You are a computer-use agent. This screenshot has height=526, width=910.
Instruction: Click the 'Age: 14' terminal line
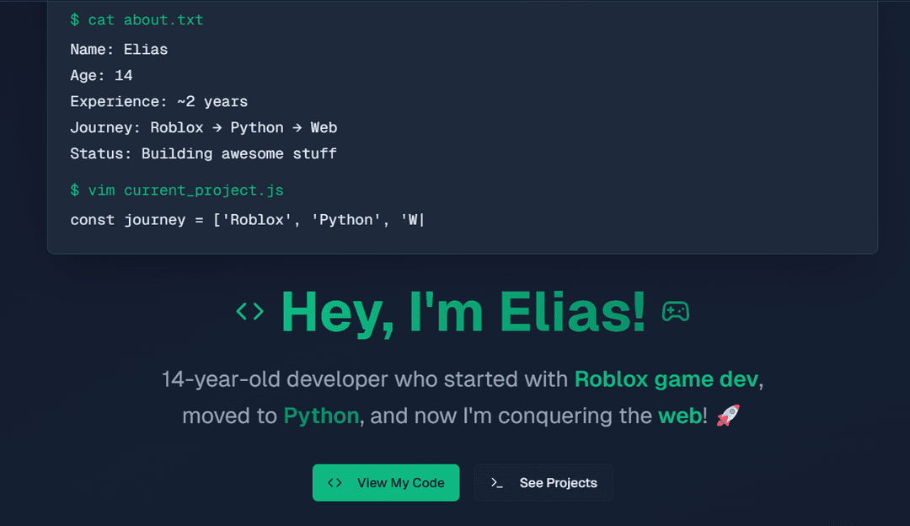(x=101, y=75)
